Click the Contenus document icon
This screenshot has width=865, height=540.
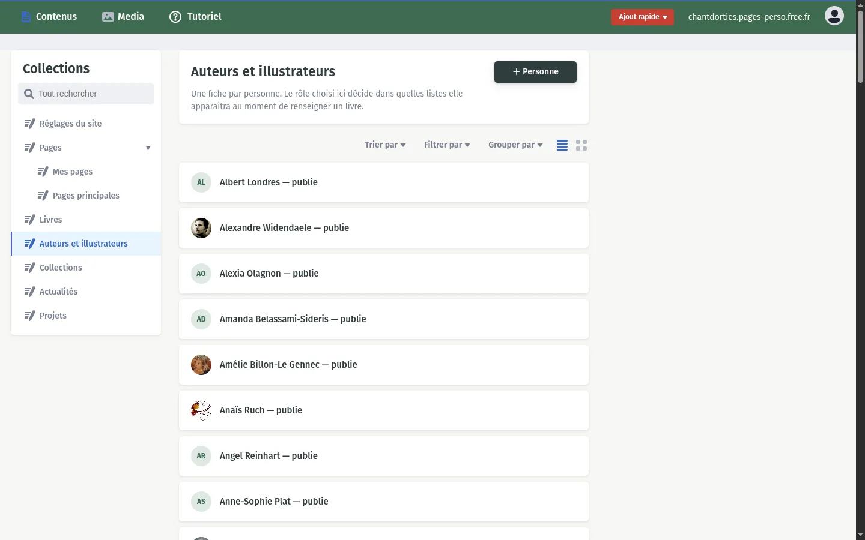pos(26,17)
